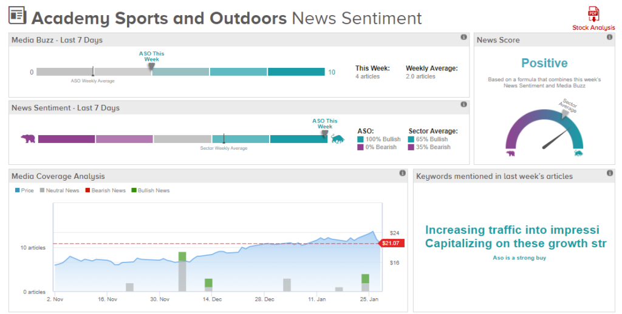Click the '10 articles' axis label

pos(33,248)
